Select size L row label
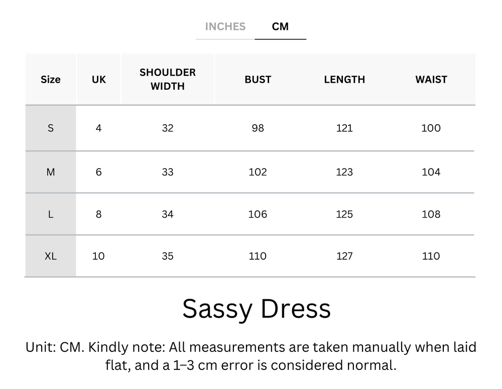This screenshot has width=502, height=389. point(50,214)
